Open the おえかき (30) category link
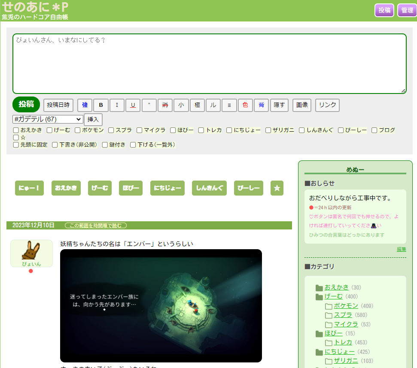The height and width of the screenshot is (368, 417). tap(336, 287)
